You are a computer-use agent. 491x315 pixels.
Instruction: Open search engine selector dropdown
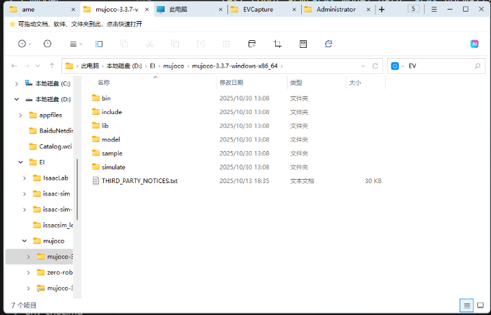coord(403,66)
